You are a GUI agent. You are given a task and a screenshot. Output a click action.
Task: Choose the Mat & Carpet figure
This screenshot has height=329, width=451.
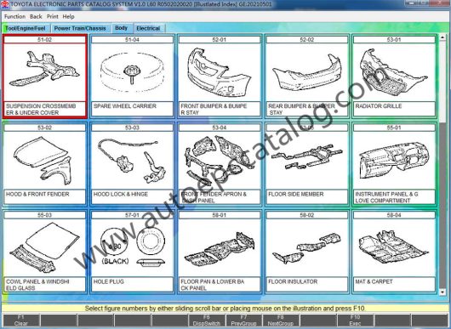coord(394,247)
